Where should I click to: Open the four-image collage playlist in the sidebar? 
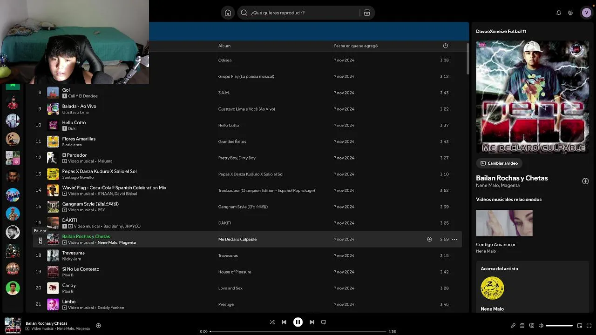tap(13, 158)
